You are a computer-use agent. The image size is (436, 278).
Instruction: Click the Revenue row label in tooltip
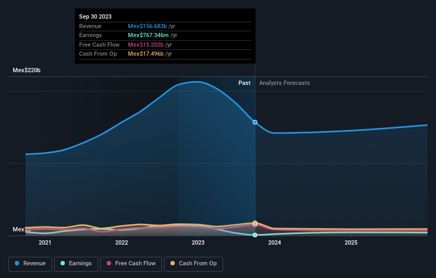(x=90, y=26)
